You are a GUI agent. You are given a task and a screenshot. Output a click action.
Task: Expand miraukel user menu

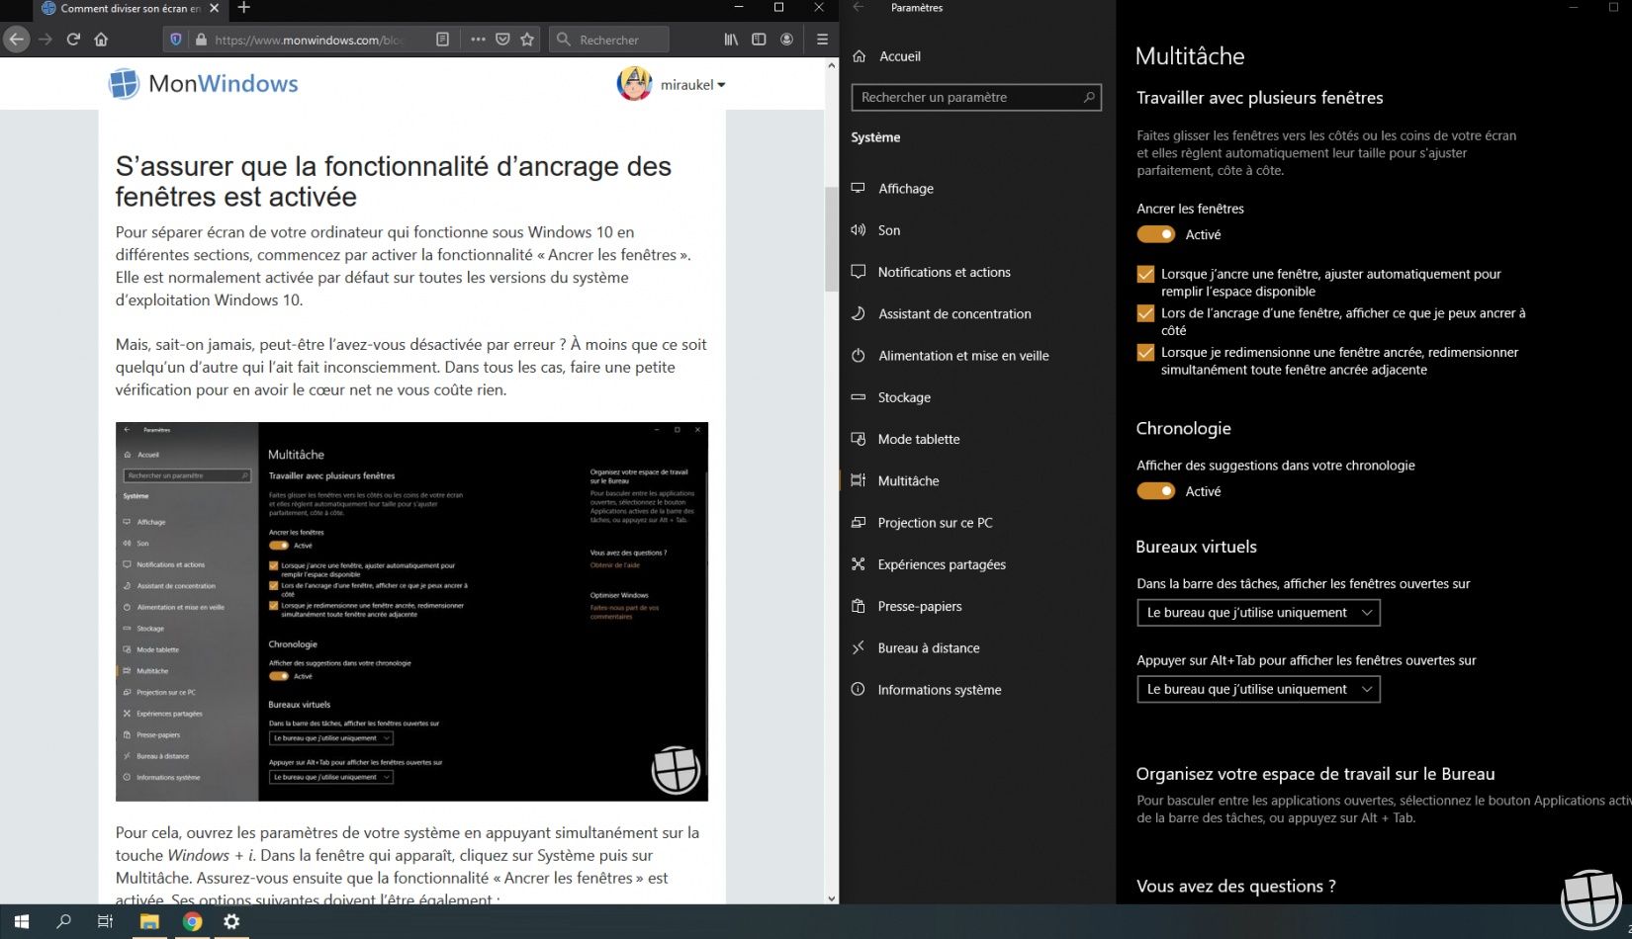click(x=693, y=85)
